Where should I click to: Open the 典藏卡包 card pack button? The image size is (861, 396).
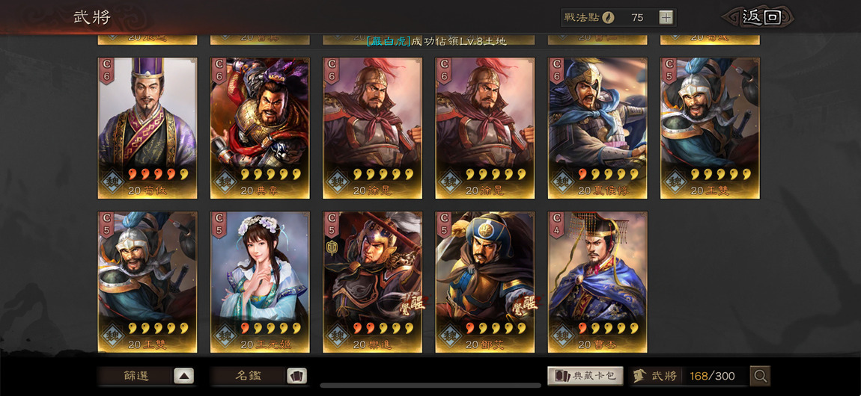click(x=585, y=376)
